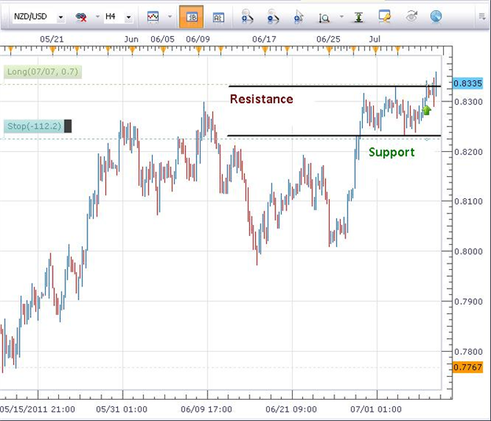Toggle the ask price button
This screenshot has width=491, height=421.
(218, 17)
